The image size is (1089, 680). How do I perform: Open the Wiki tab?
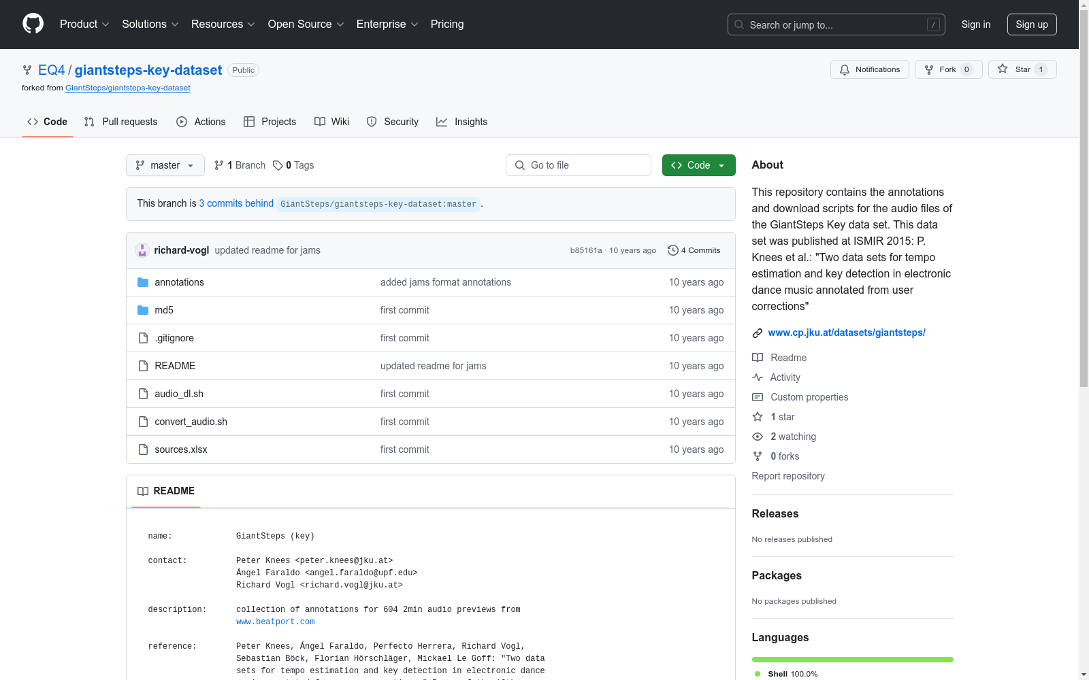pos(331,122)
